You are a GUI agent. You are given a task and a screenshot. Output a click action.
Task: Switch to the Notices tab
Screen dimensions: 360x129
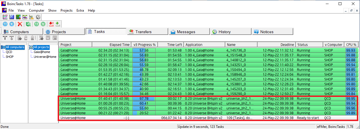[x=273, y=32]
